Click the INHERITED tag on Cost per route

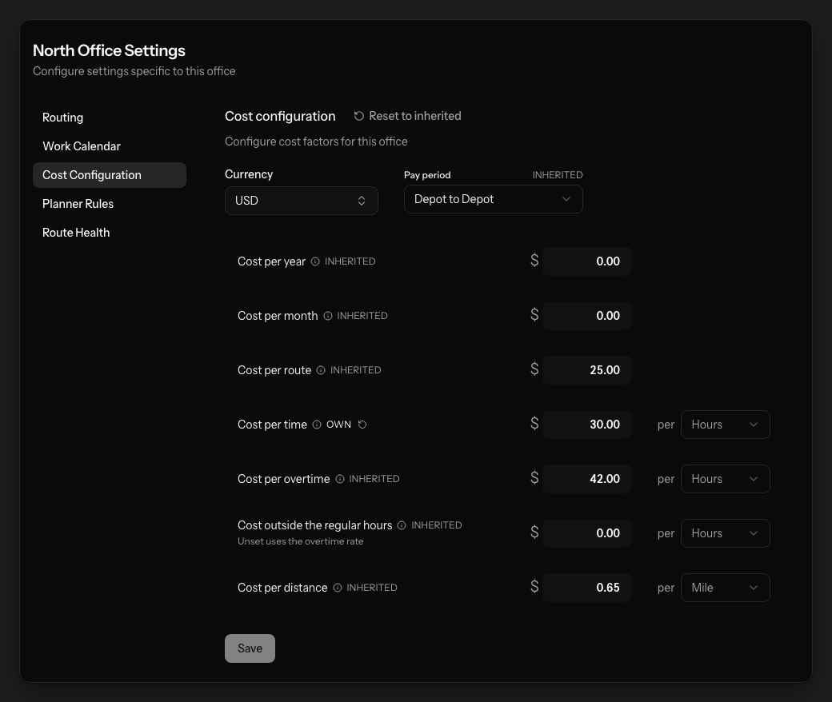click(355, 370)
